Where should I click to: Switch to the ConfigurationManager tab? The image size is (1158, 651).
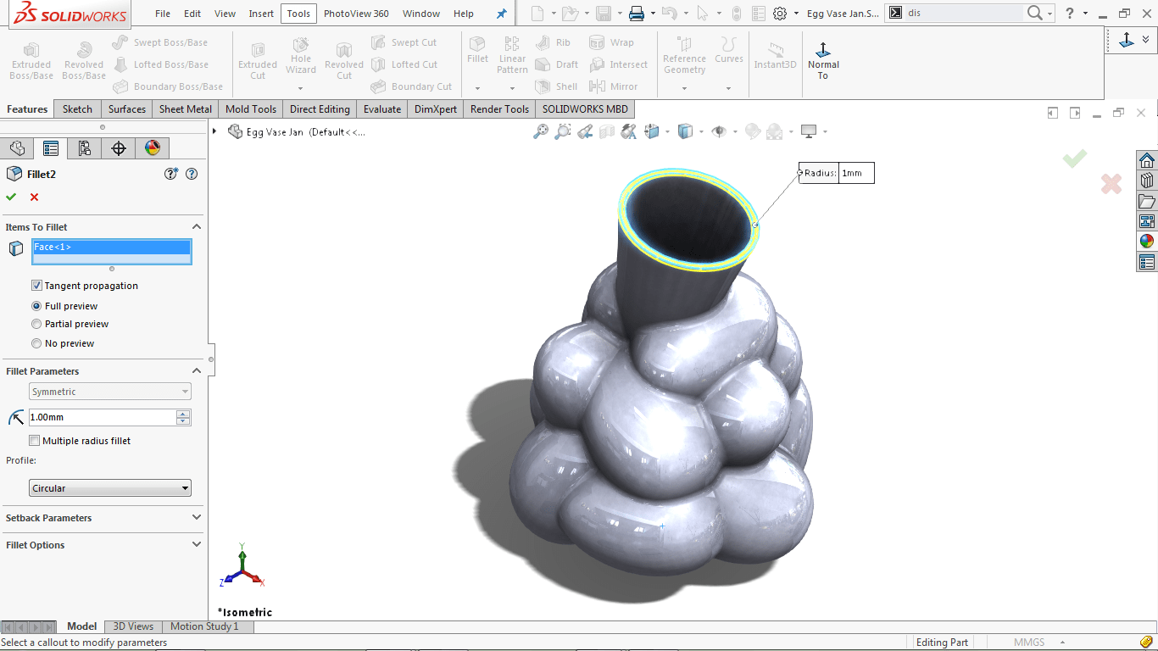click(83, 147)
